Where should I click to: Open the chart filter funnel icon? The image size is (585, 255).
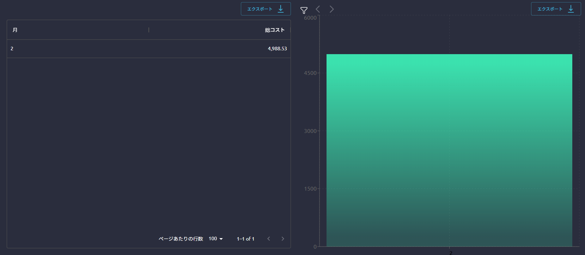(x=304, y=10)
